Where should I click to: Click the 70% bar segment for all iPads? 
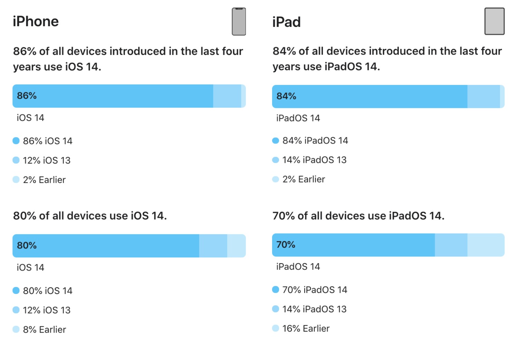[354, 245]
